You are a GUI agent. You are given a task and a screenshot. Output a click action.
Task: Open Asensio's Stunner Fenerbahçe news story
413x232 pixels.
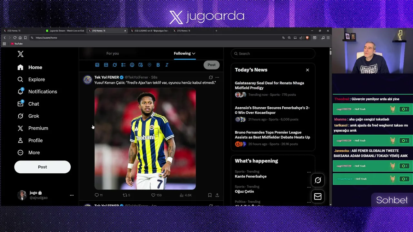[x=273, y=113]
